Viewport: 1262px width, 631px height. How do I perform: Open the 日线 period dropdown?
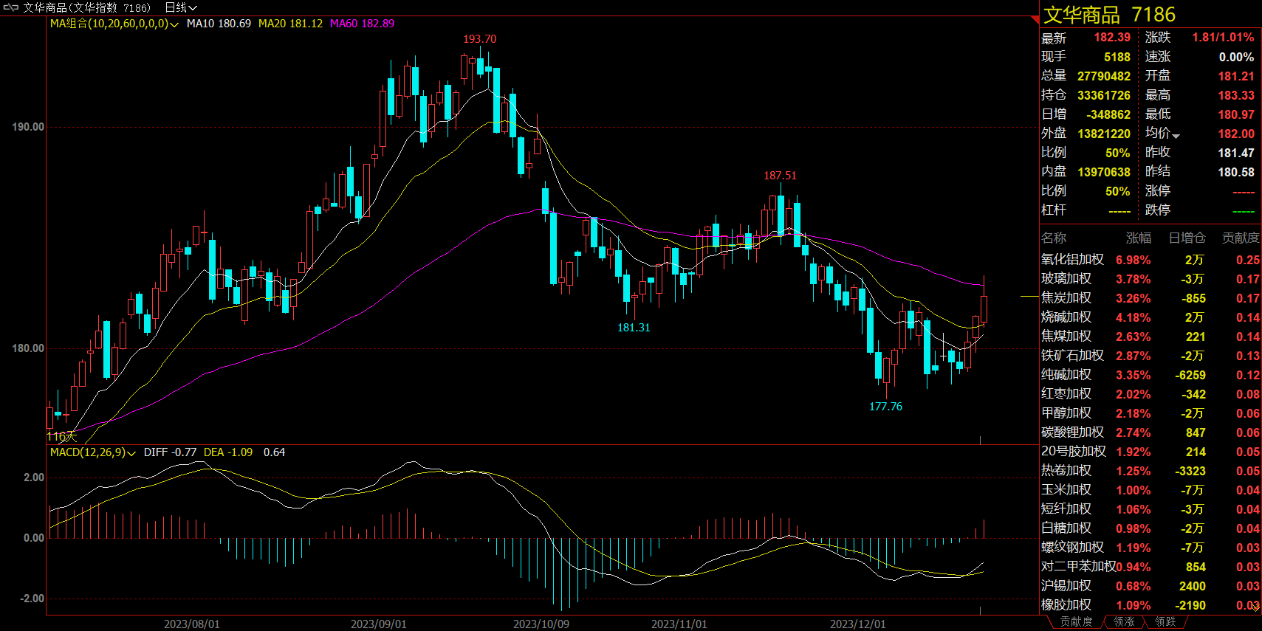181,7
